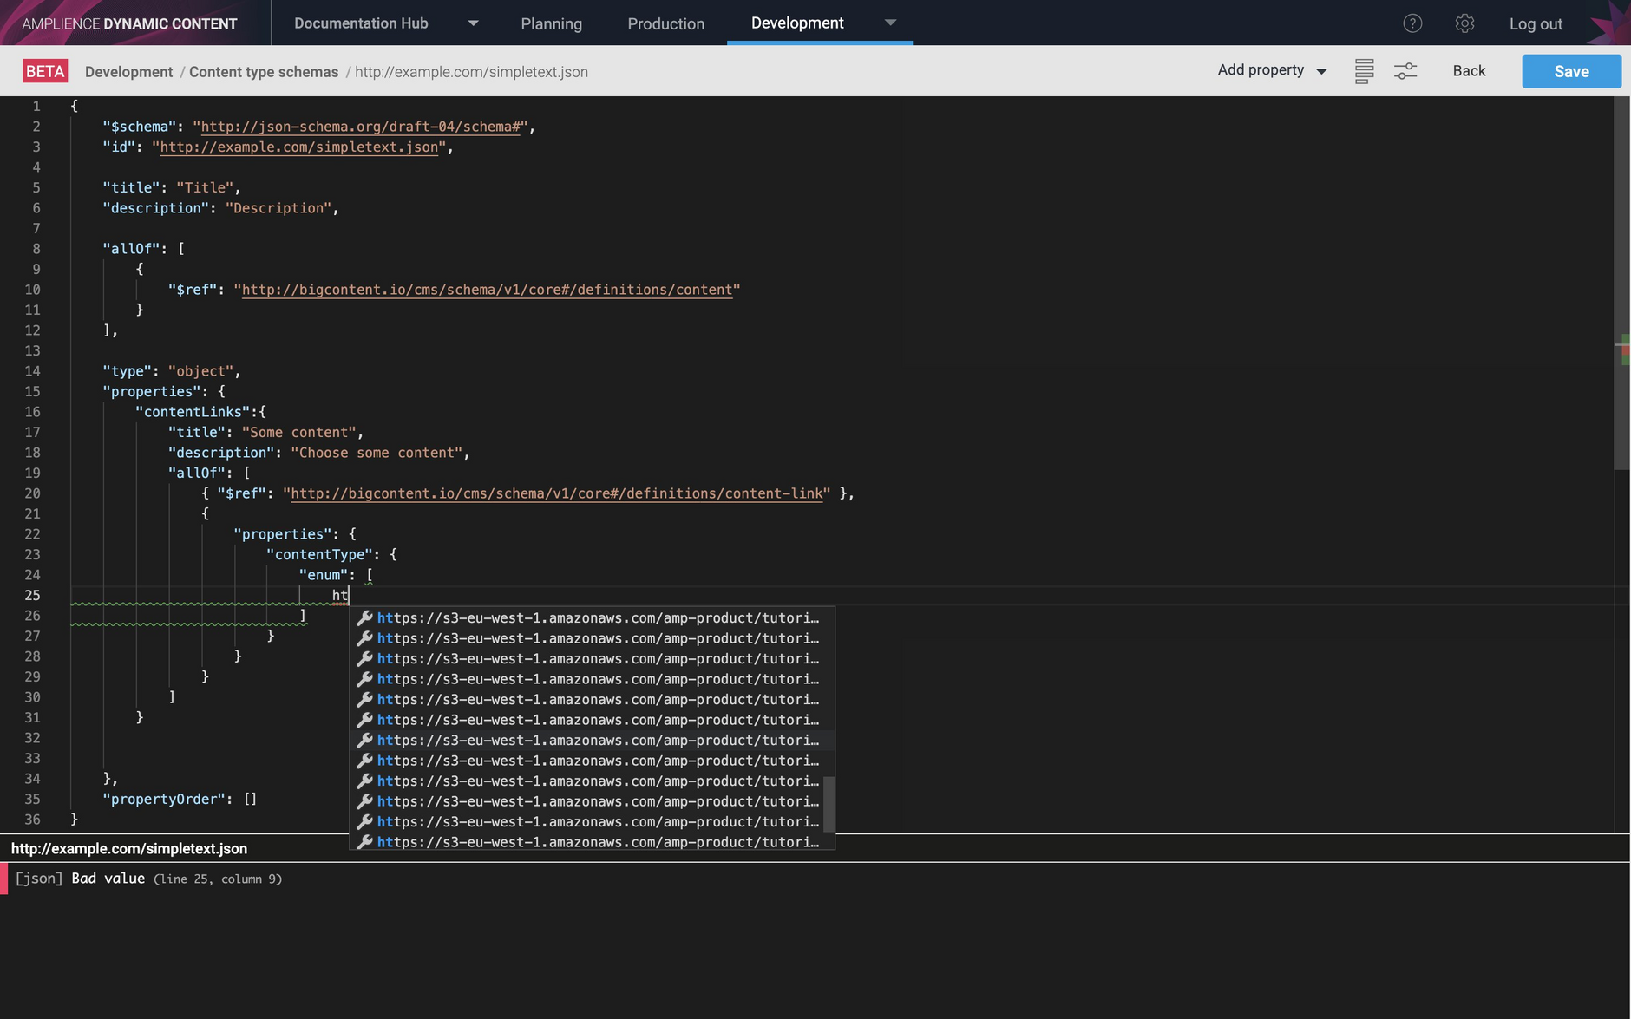
Task: Go to the Development breadcrumb
Action: (x=128, y=72)
